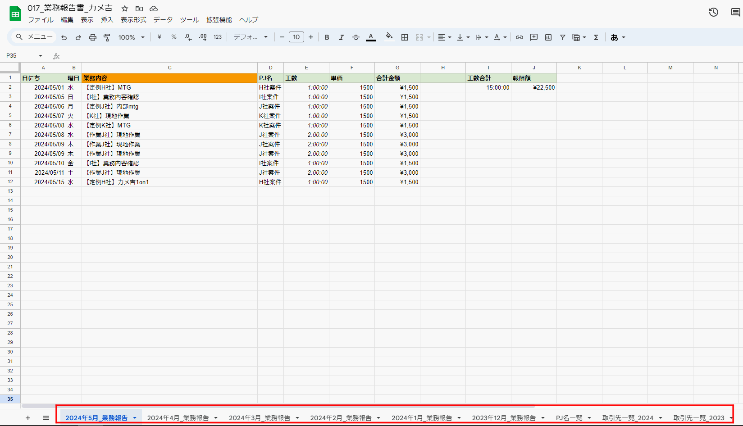
Task: Open version history clock icon
Action: (713, 12)
